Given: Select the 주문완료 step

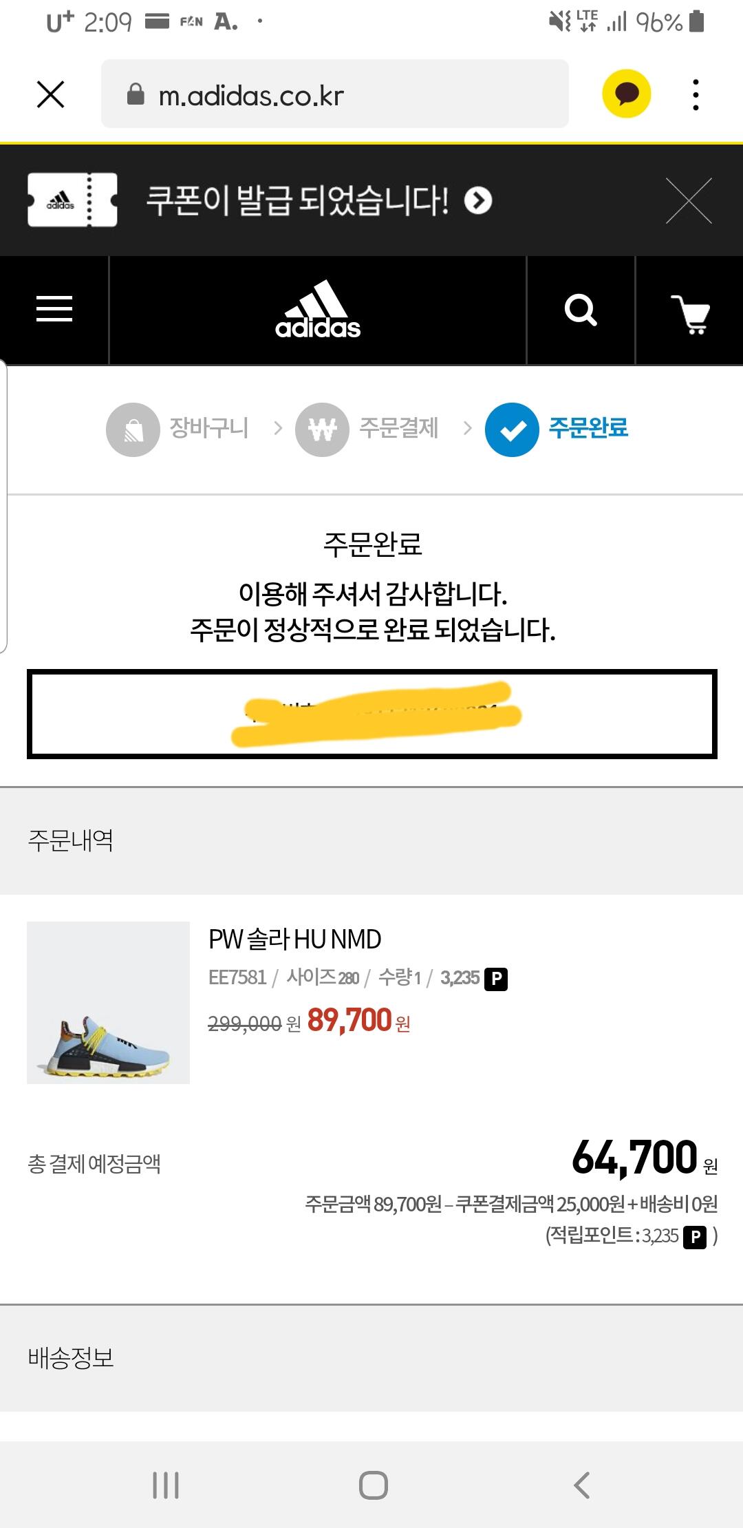Looking at the screenshot, I should click(557, 429).
